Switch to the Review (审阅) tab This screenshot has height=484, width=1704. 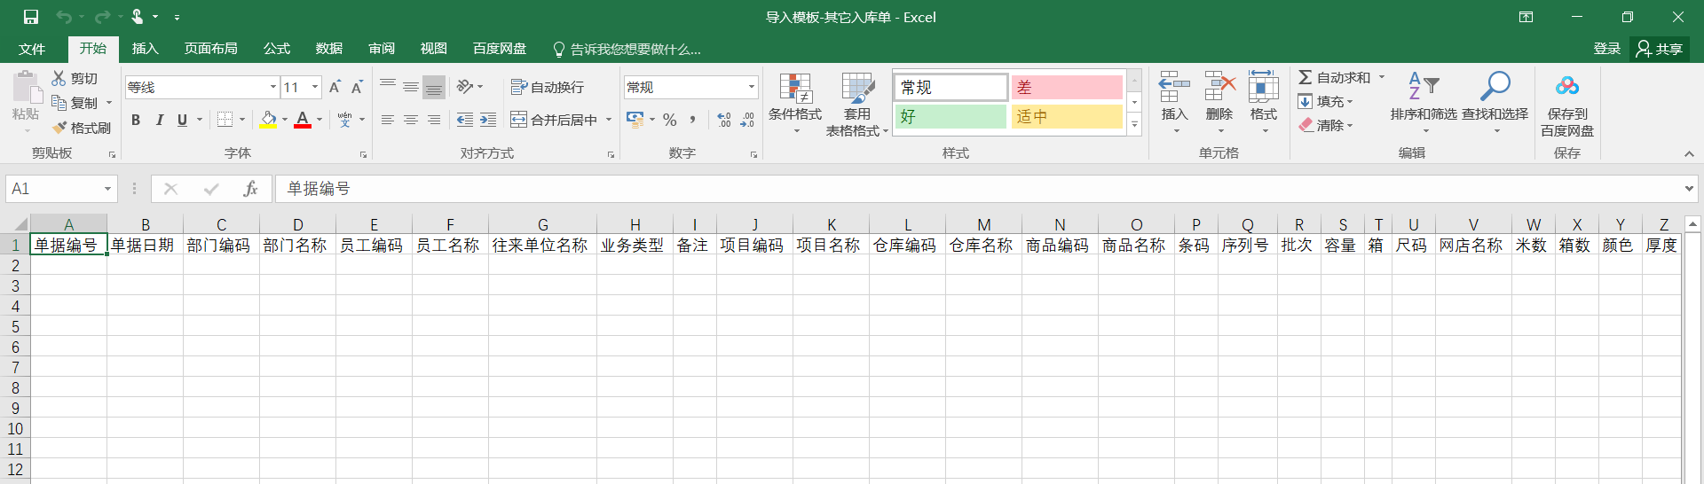[382, 49]
